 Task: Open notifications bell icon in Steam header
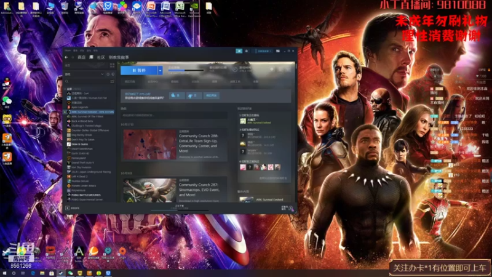click(x=247, y=51)
